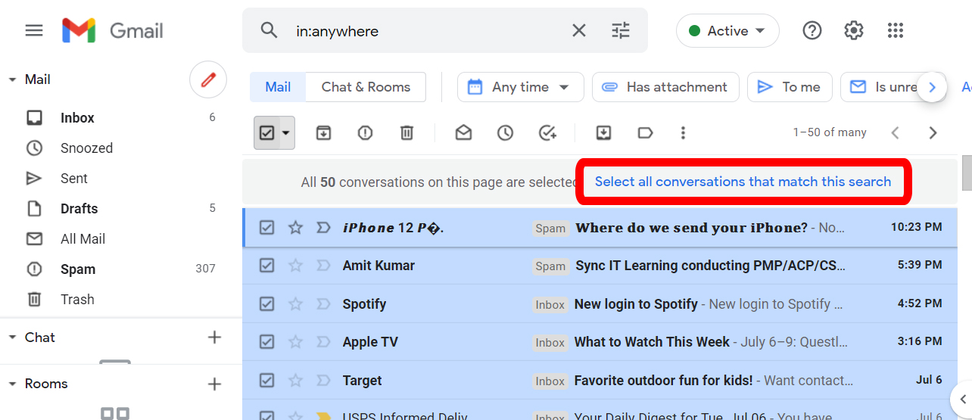Click the search magnifier icon
The width and height of the screenshot is (972, 420).
click(269, 30)
